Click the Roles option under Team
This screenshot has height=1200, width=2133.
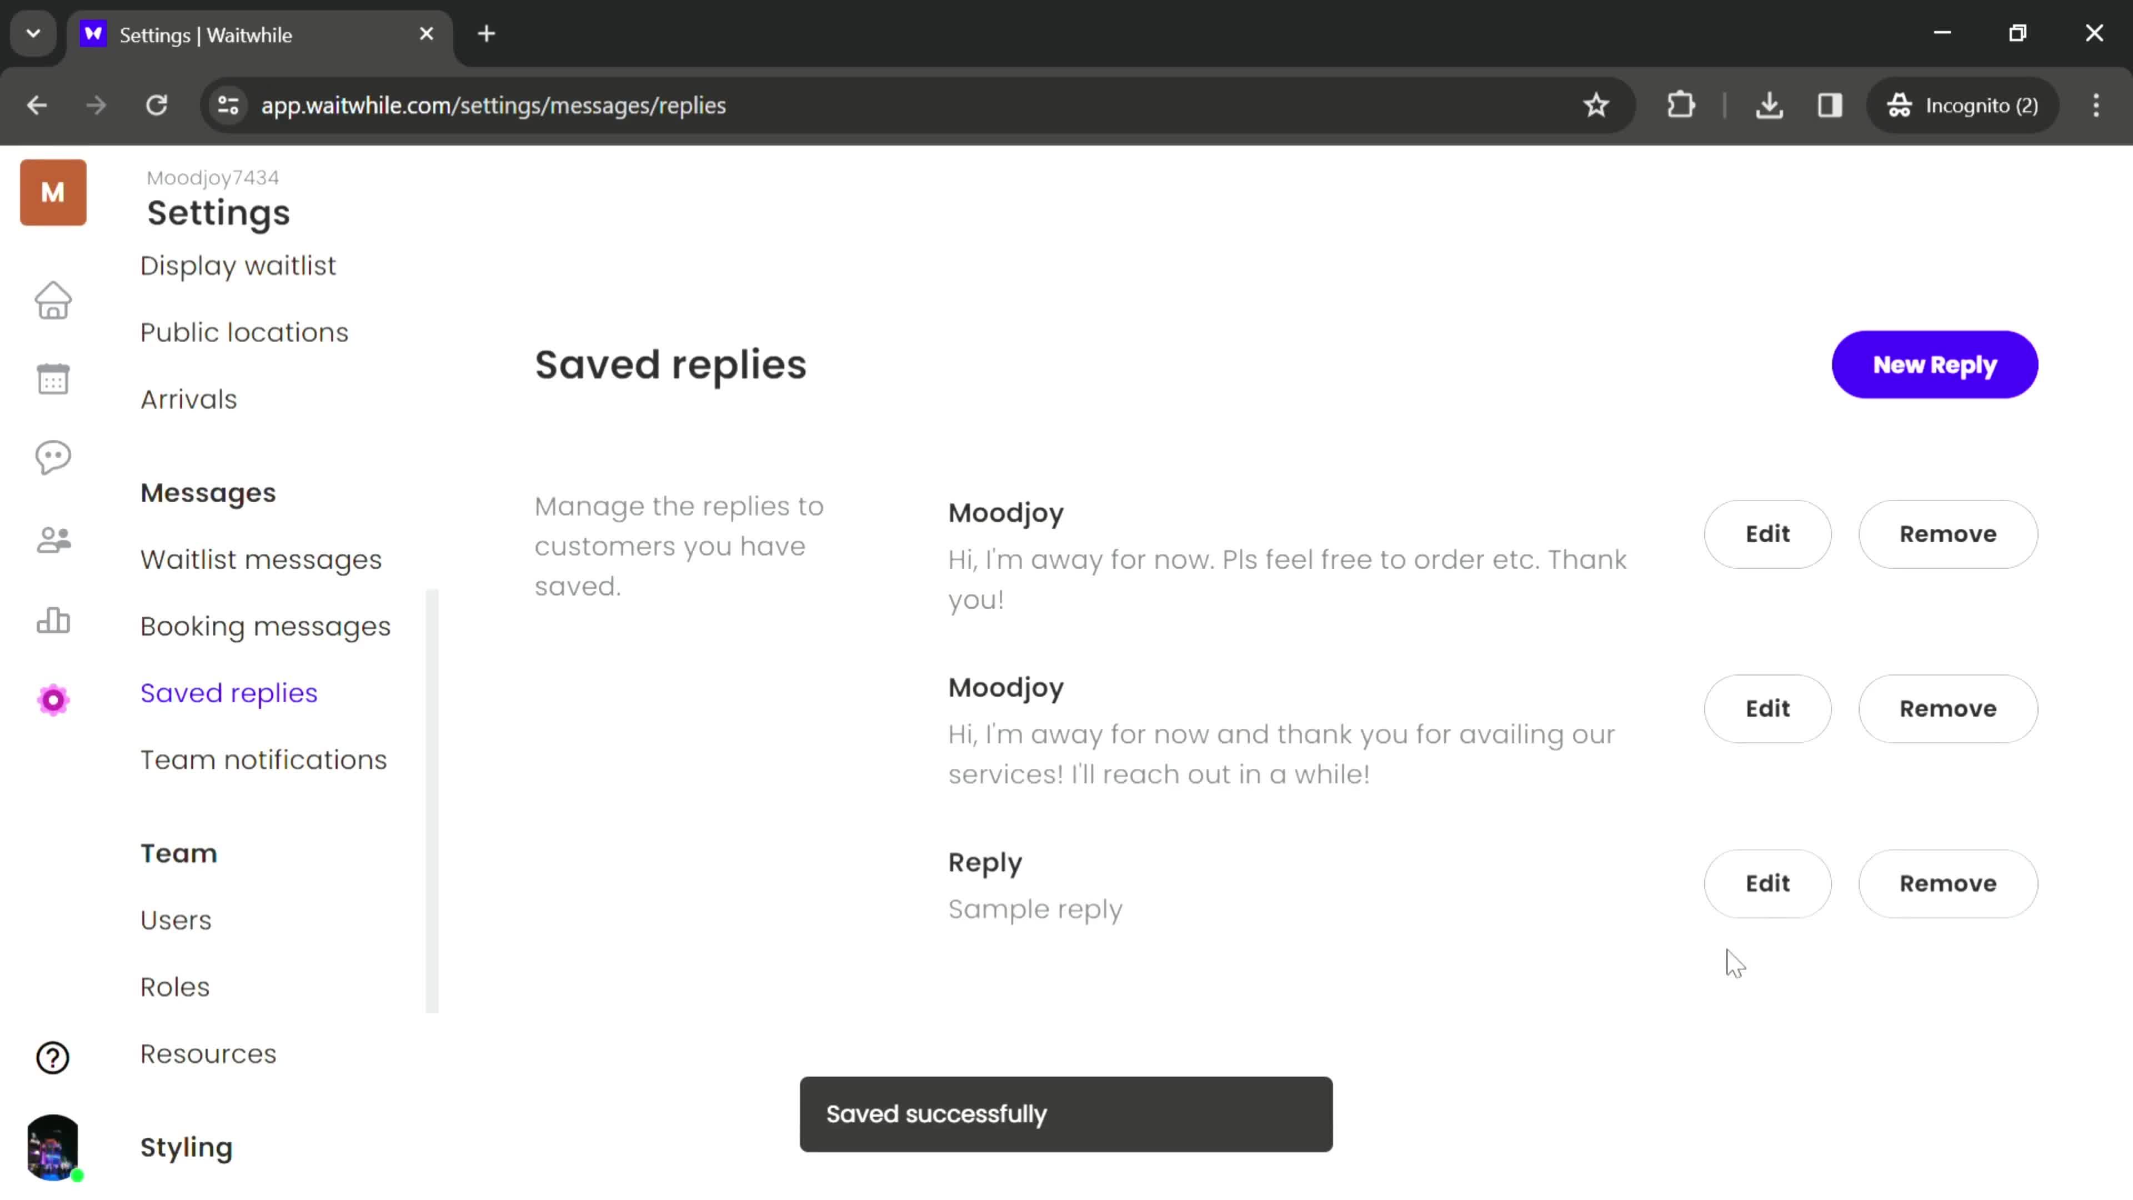[174, 986]
